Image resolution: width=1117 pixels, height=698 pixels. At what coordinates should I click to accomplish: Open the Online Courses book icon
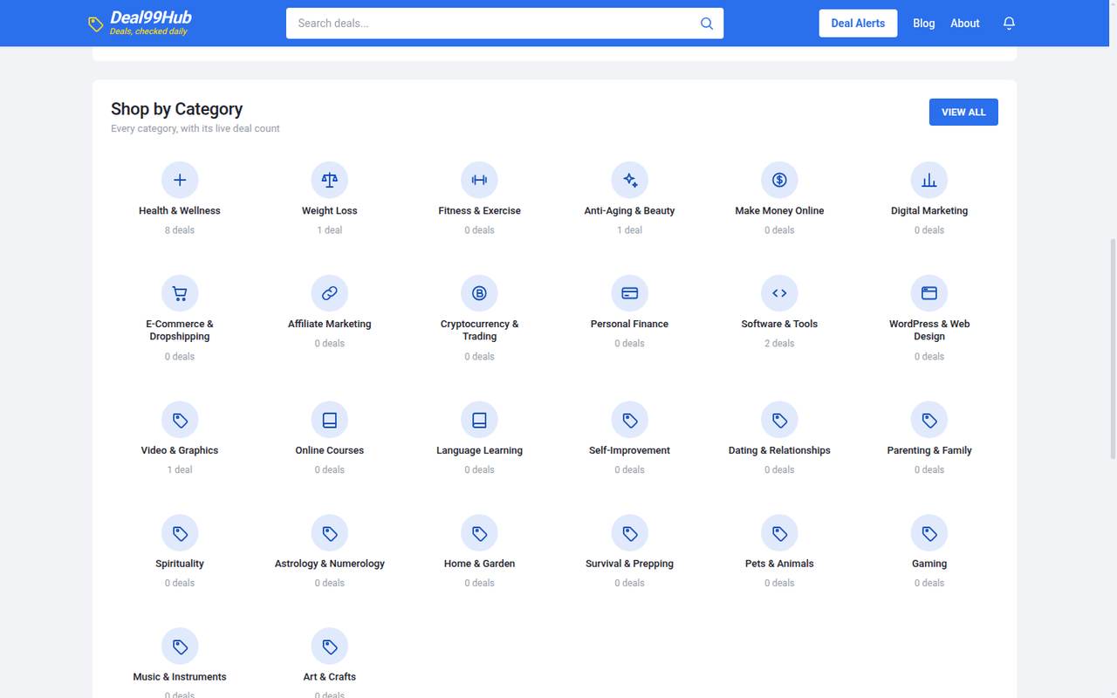coord(330,420)
